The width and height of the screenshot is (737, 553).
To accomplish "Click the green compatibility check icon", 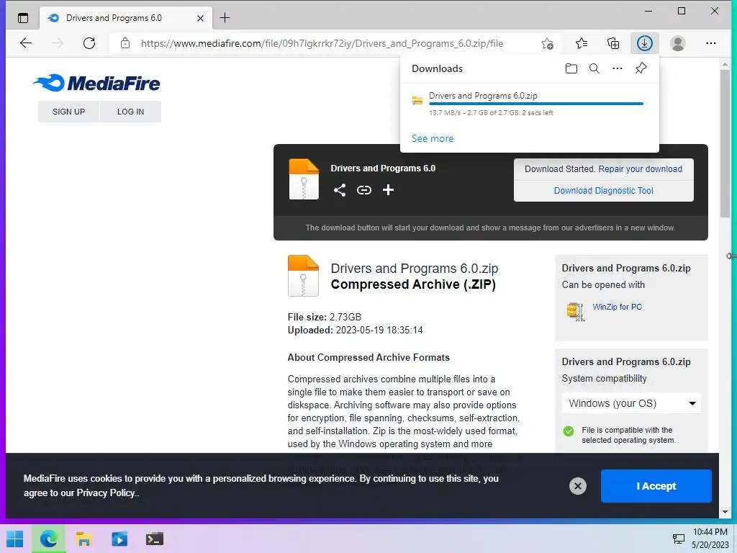I will [569, 431].
